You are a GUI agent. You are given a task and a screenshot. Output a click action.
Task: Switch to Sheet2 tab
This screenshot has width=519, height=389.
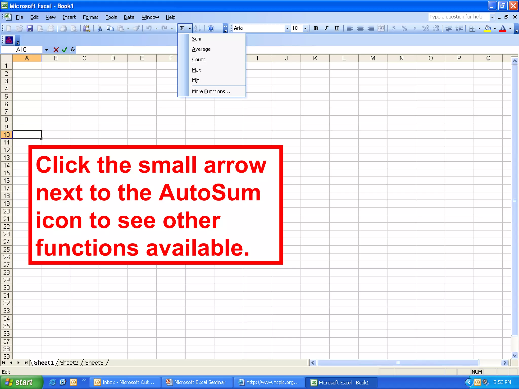point(69,363)
